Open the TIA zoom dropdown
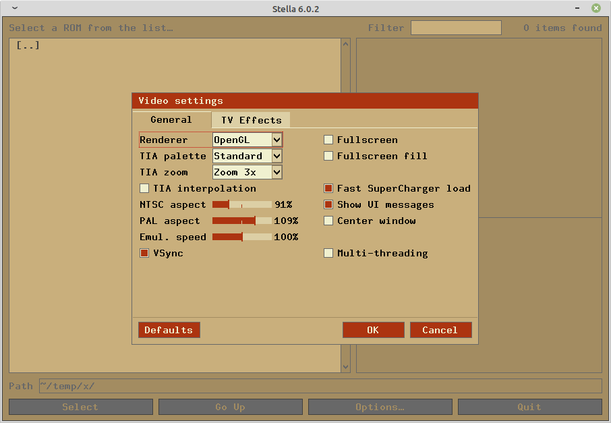The width and height of the screenshot is (611, 423). coord(248,172)
